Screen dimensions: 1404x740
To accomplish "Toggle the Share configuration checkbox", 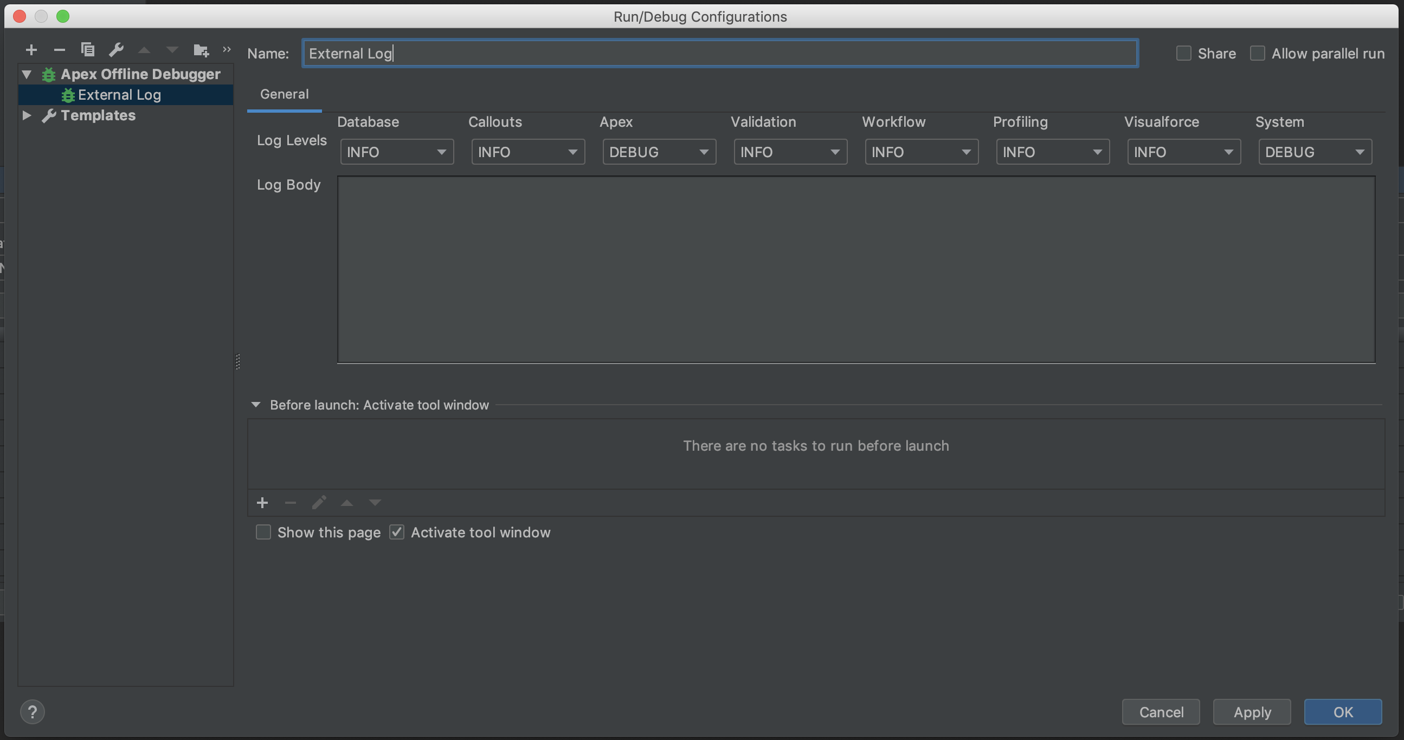I will tap(1184, 53).
